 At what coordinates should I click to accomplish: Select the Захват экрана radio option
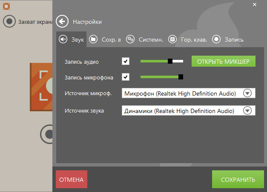(9, 21)
